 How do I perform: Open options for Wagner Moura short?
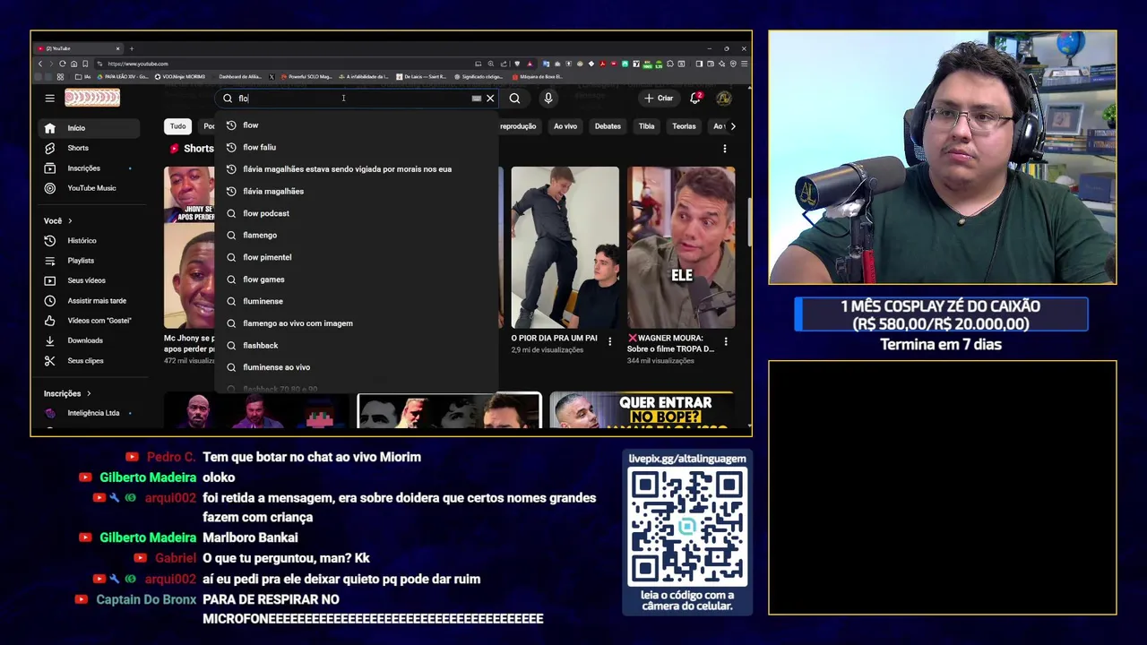pos(726,341)
